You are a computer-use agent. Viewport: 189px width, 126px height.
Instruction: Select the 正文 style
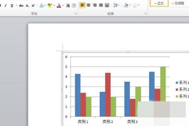point(159,3)
